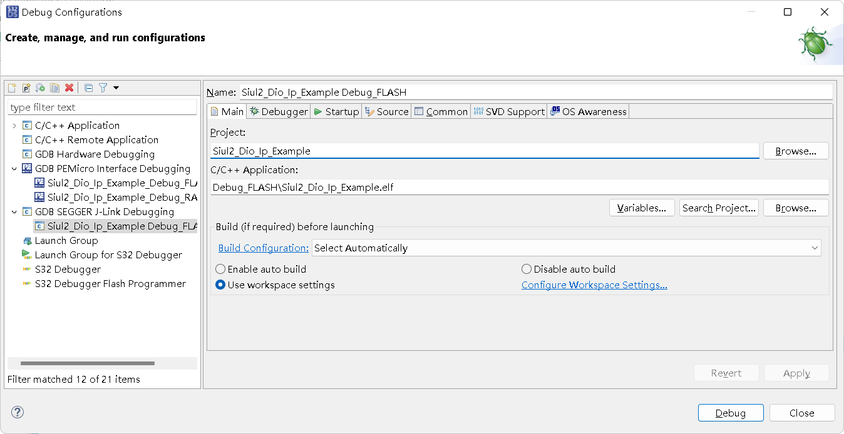
Task: Click horizontal scrollbar in configuration list
Action: click(88, 363)
